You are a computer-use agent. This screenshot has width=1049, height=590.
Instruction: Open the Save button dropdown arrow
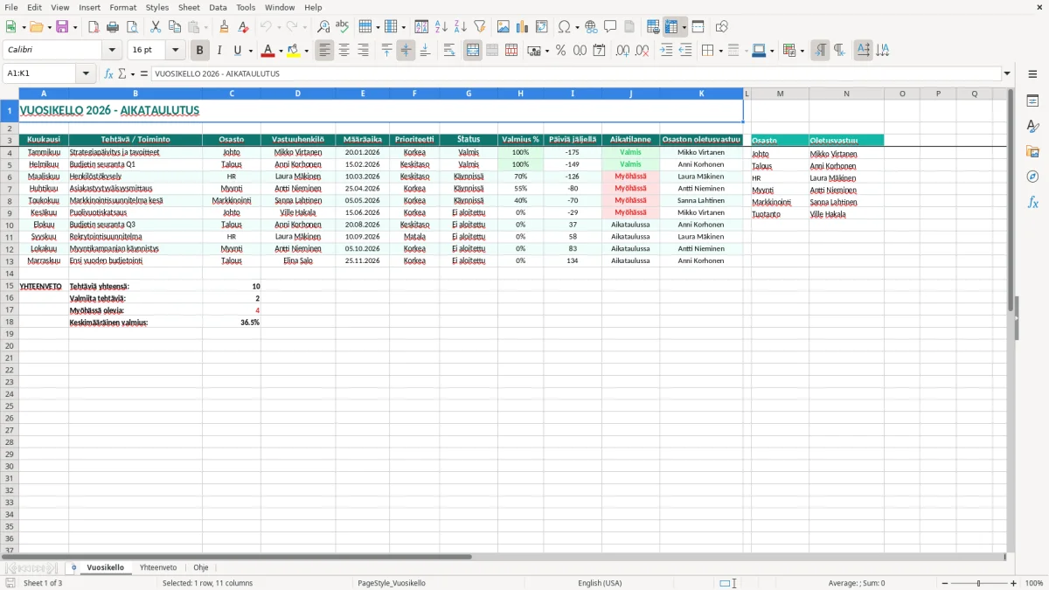tap(75, 27)
